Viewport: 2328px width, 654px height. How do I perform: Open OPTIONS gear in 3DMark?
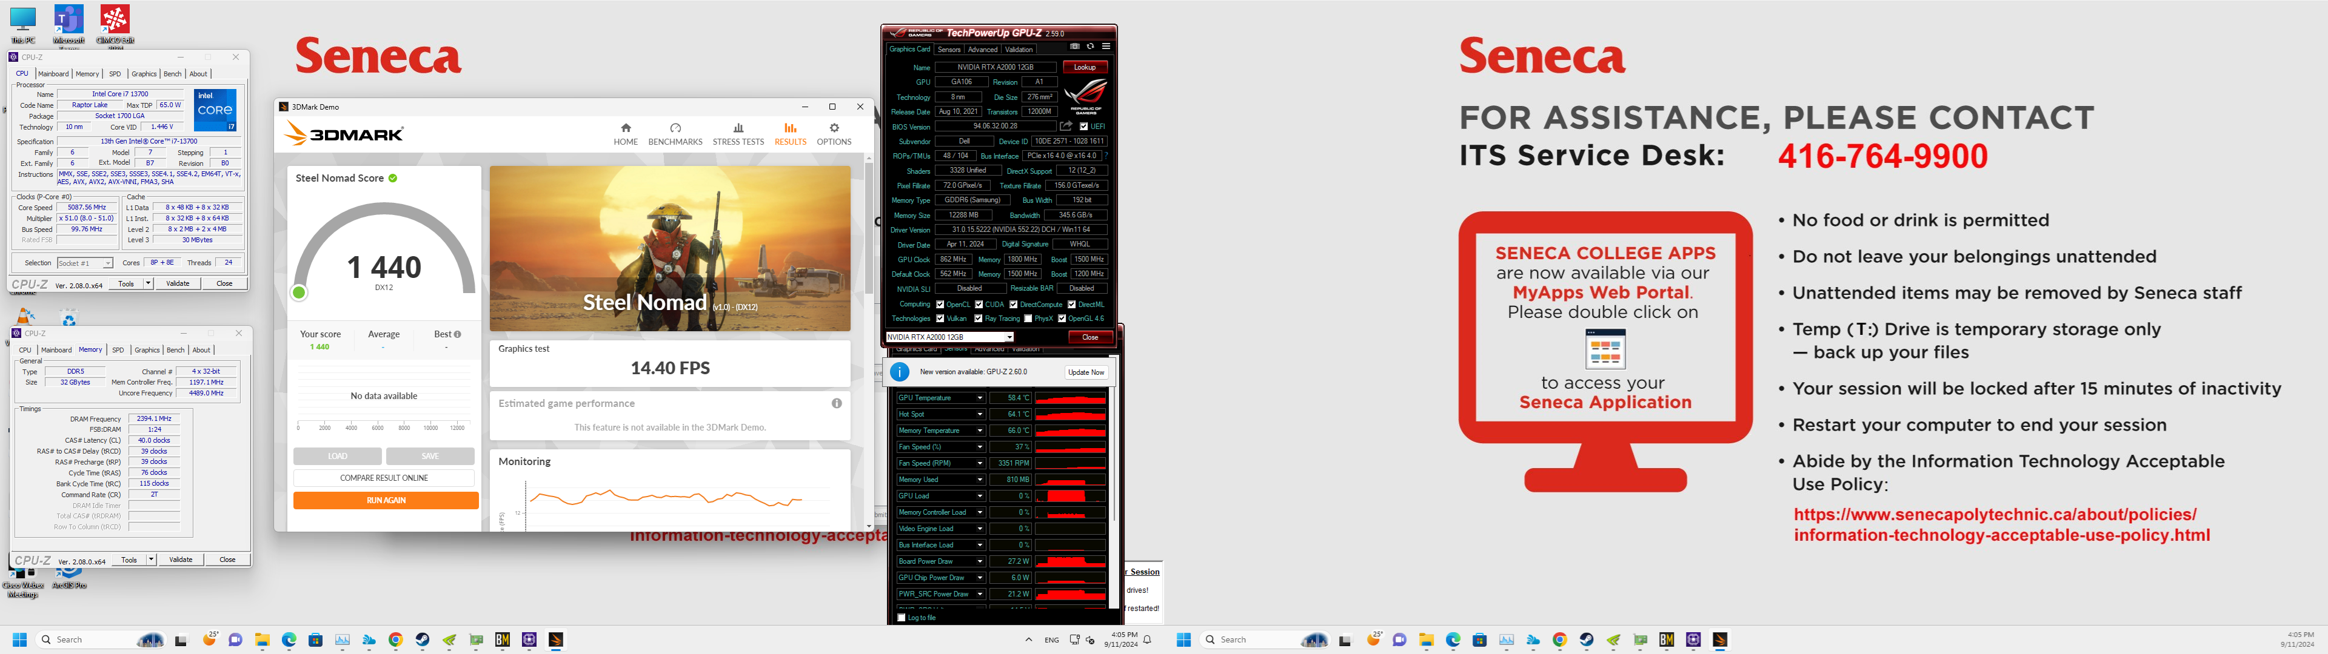833,134
